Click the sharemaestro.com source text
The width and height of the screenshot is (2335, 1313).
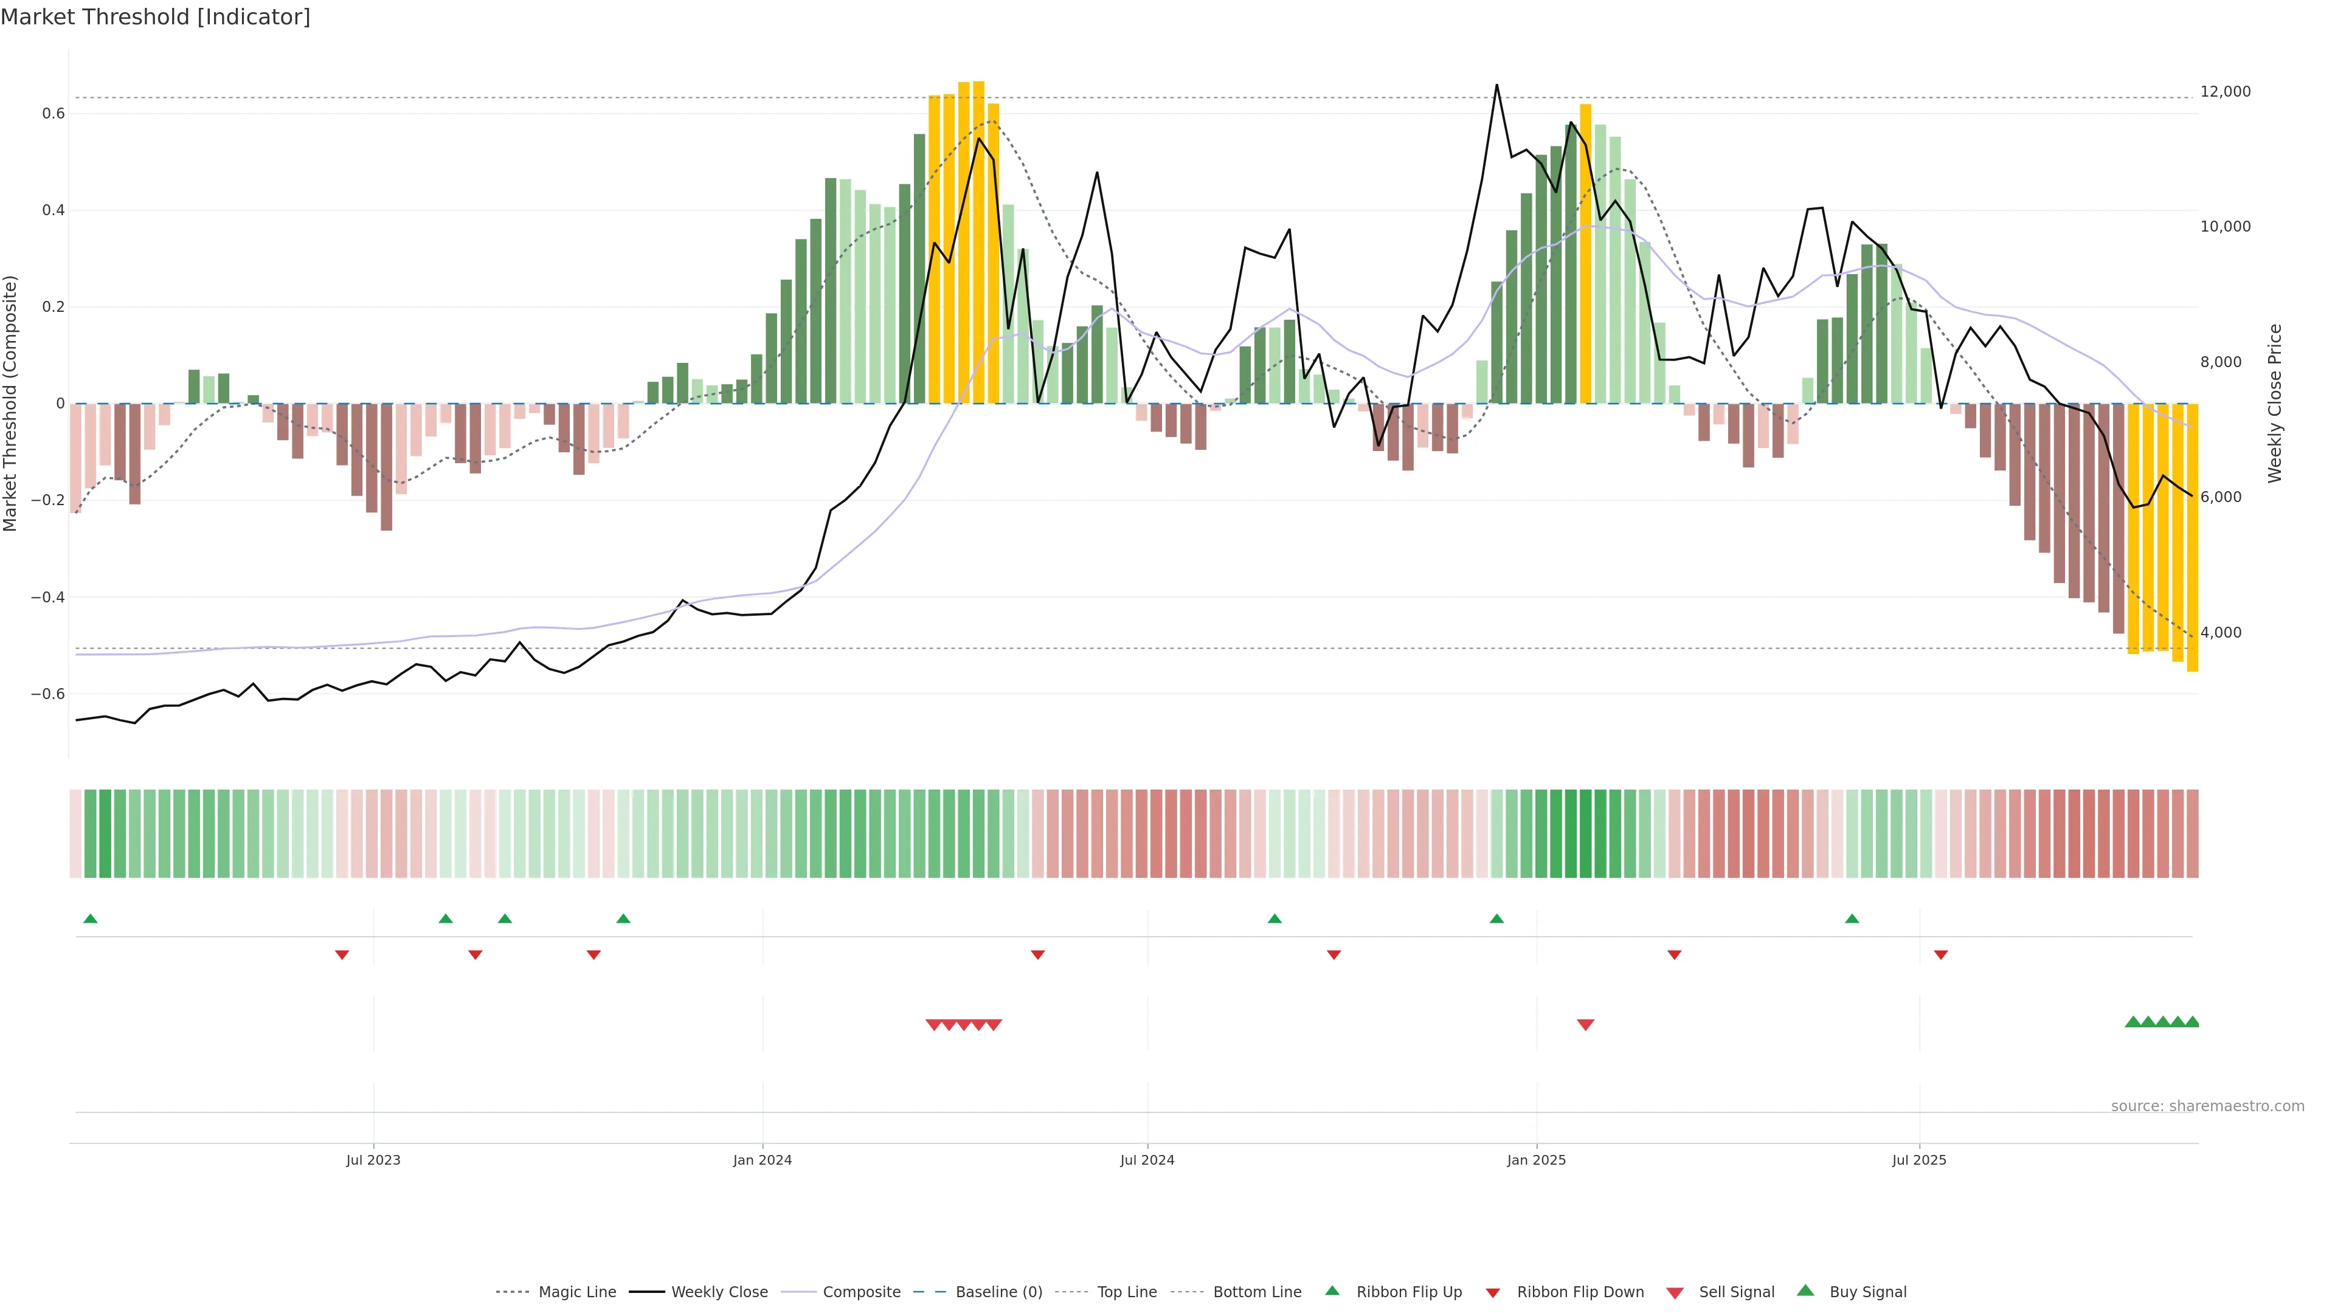pos(2207,1106)
